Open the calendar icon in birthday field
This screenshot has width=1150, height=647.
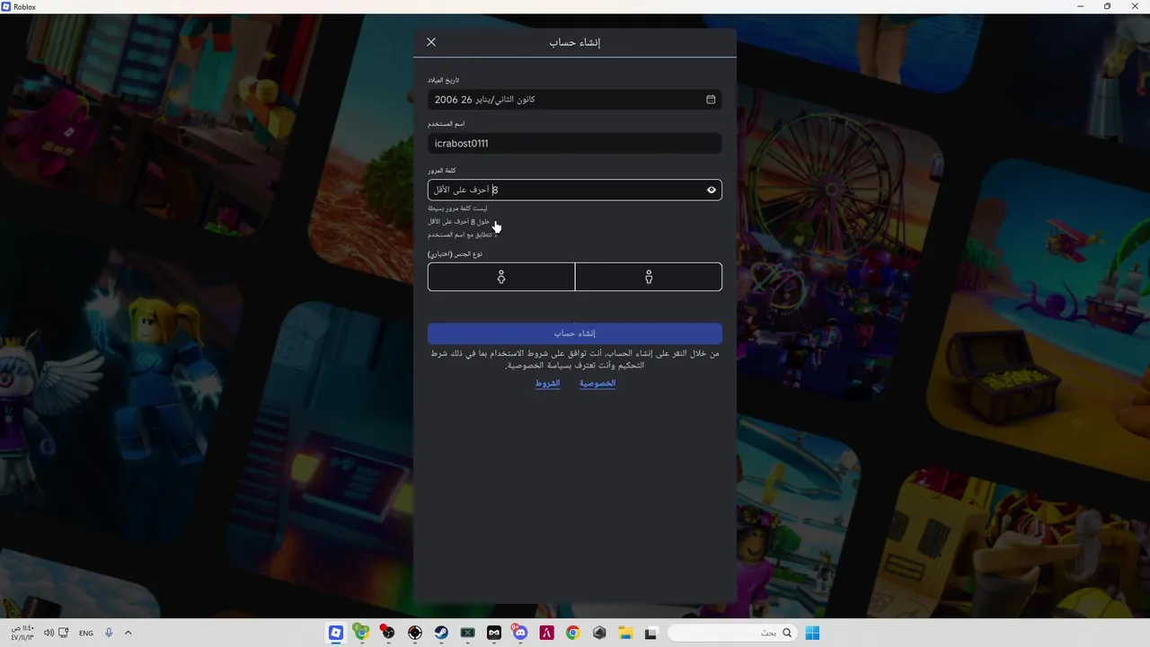pos(711,100)
